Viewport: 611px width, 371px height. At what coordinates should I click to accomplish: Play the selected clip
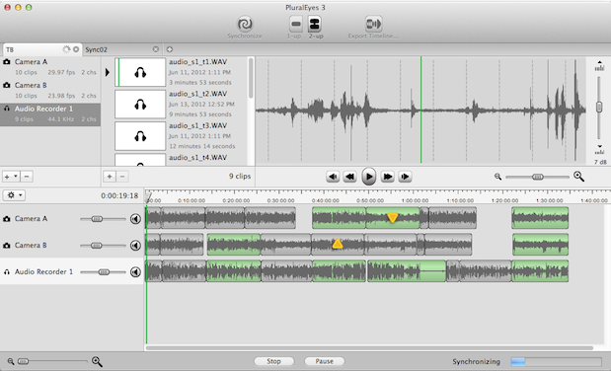click(x=368, y=177)
